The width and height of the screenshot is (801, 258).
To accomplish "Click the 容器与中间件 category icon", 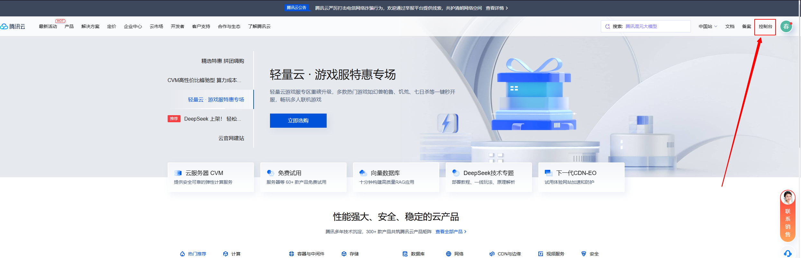I will pyautogui.click(x=292, y=254).
